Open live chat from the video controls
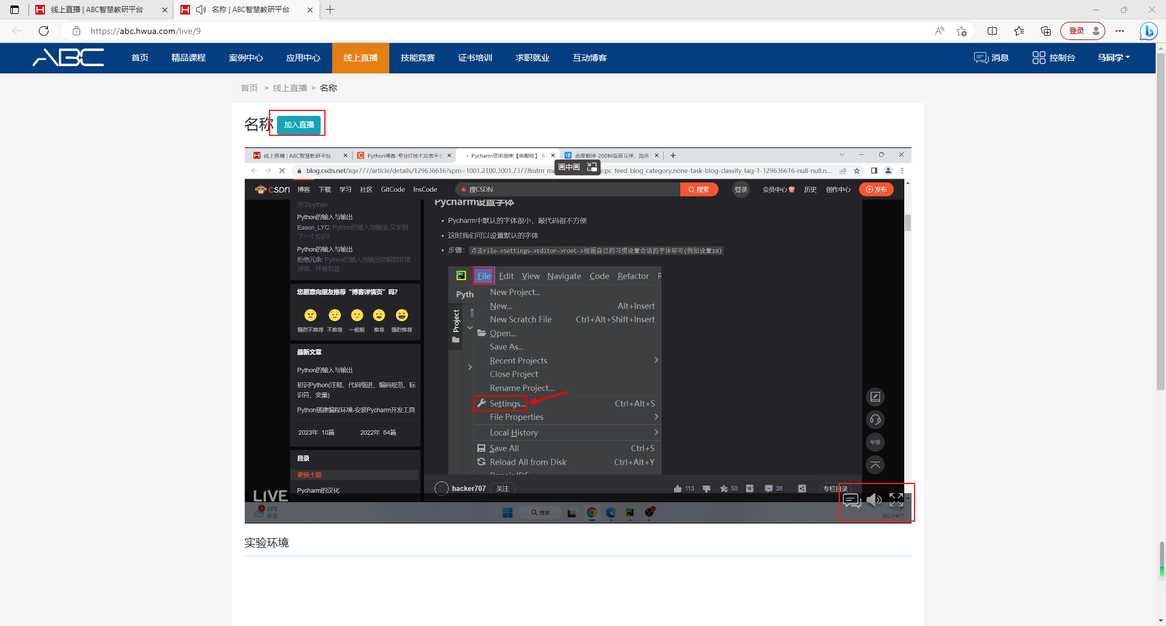 click(x=852, y=500)
